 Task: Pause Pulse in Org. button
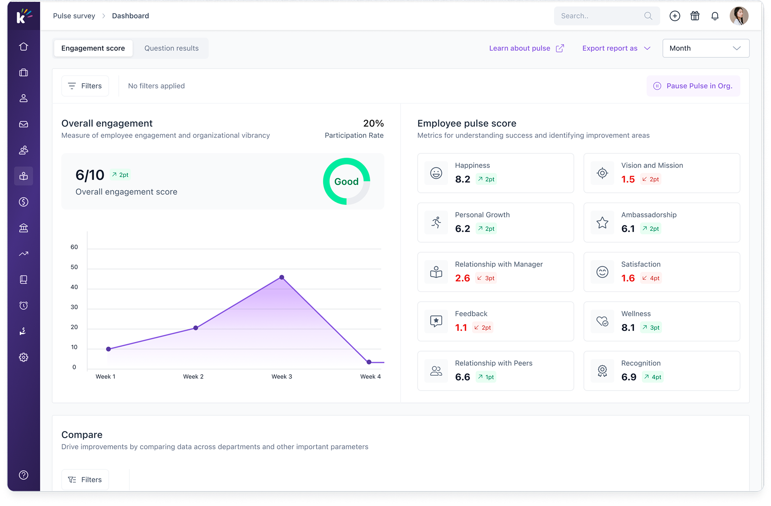pyautogui.click(x=693, y=86)
